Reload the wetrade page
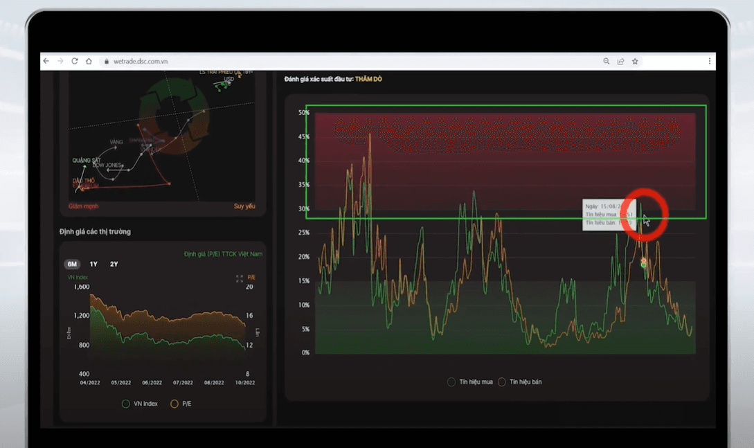The width and height of the screenshot is (754, 448). [x=75, y=61]
